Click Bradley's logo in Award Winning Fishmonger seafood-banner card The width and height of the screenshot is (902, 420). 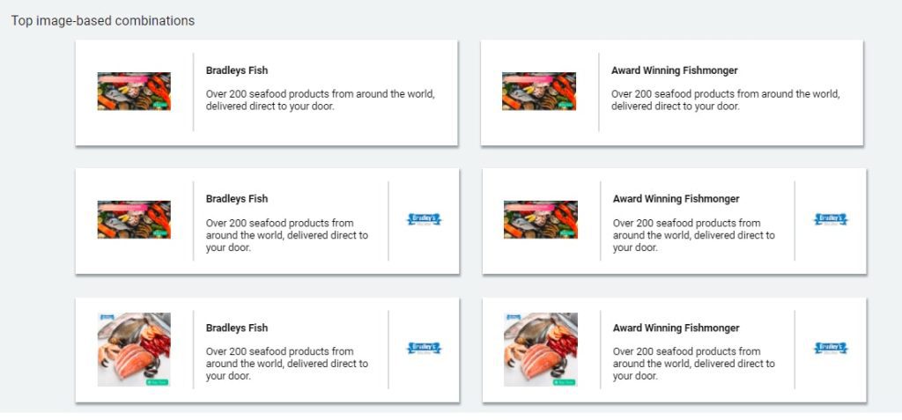(x=831, y=219)
